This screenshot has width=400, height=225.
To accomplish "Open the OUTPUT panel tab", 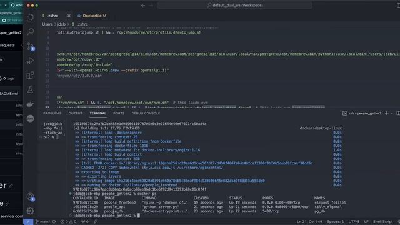I will [75, 113].
